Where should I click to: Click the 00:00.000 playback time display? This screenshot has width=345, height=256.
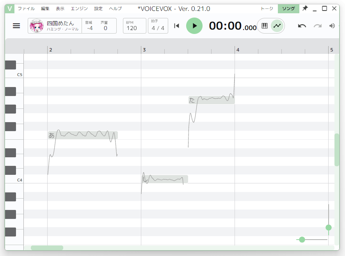[233, 26]
